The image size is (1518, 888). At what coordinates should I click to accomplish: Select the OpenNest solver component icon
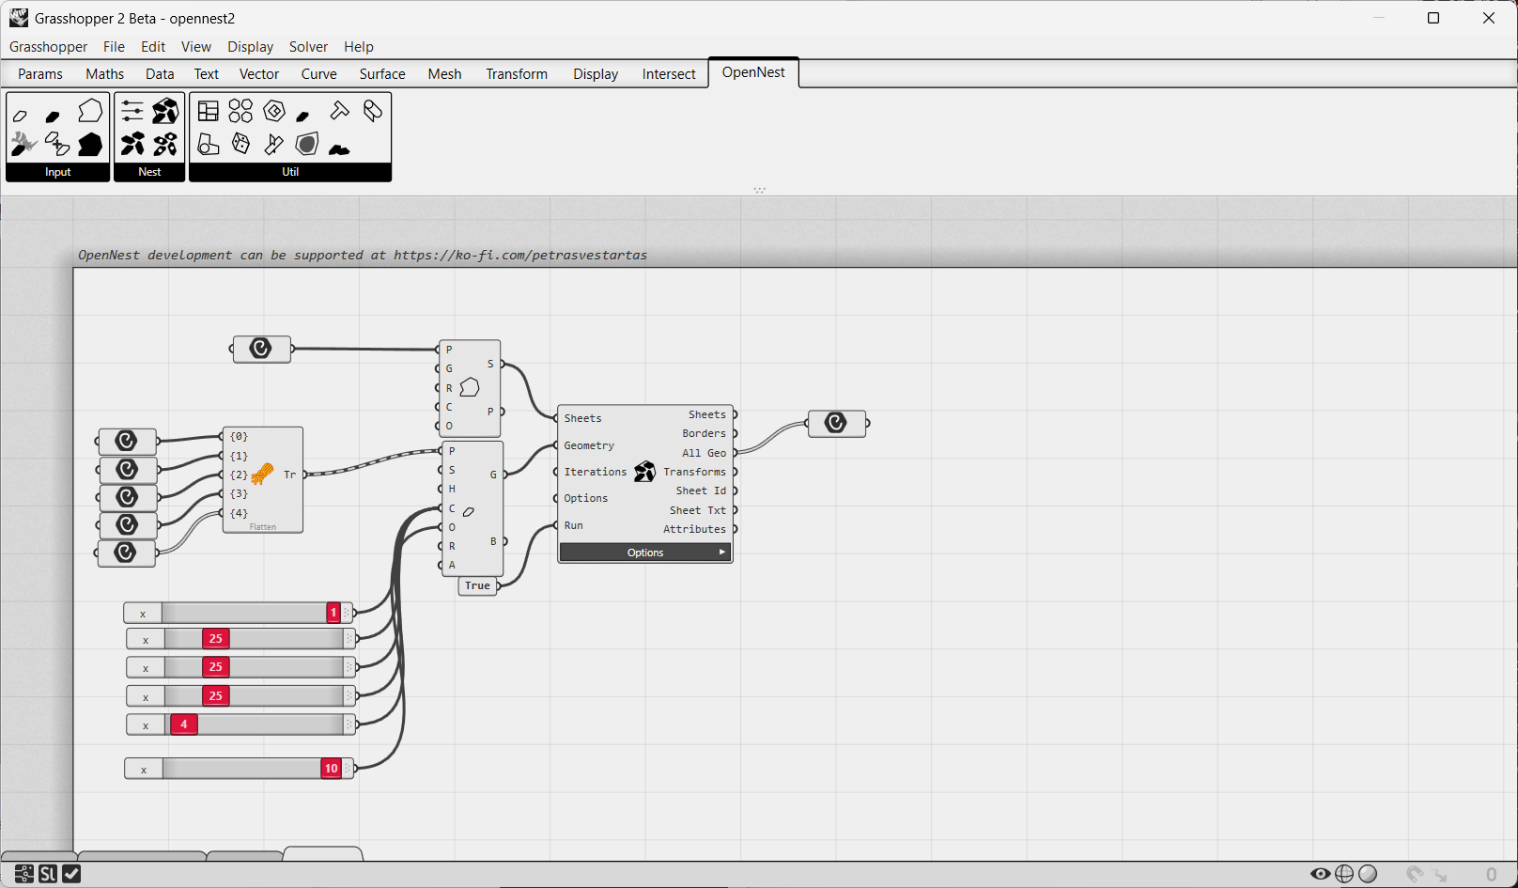644,472
